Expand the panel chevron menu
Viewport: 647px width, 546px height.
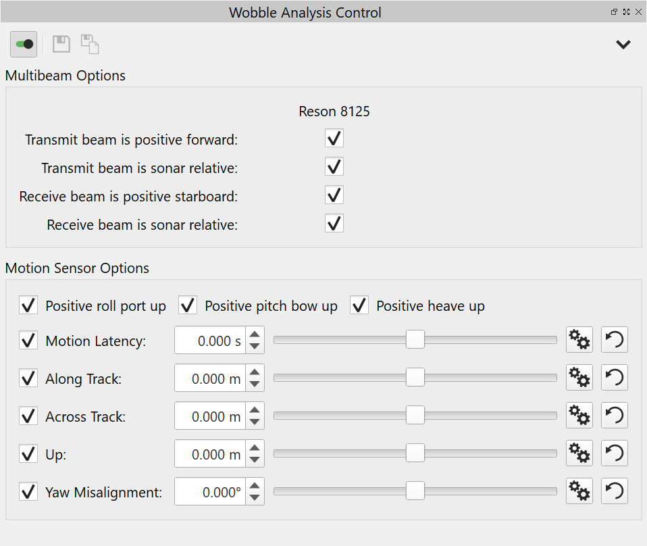623,45
